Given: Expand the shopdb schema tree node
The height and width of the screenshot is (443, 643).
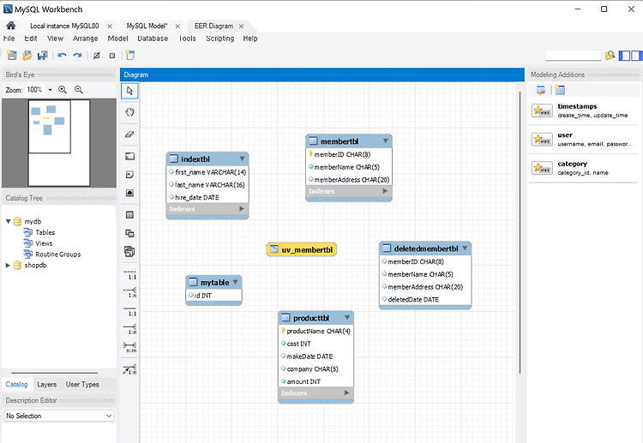Looking at the screenshot, I should coord(8,265).
